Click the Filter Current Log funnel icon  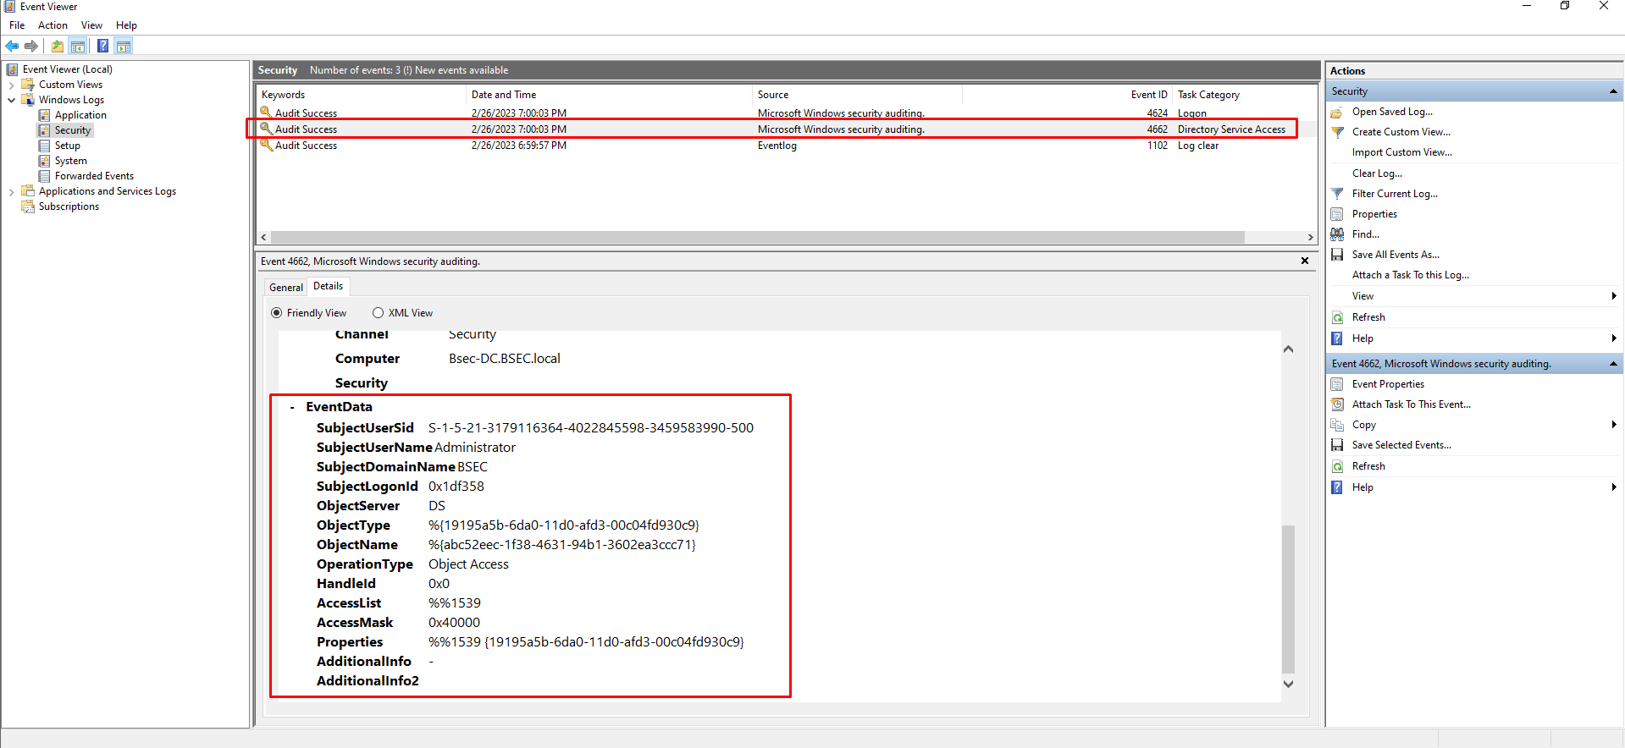1337,194
